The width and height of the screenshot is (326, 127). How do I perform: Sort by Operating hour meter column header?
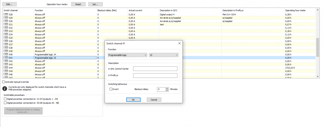pyautogui.click(x=300, y=10)
